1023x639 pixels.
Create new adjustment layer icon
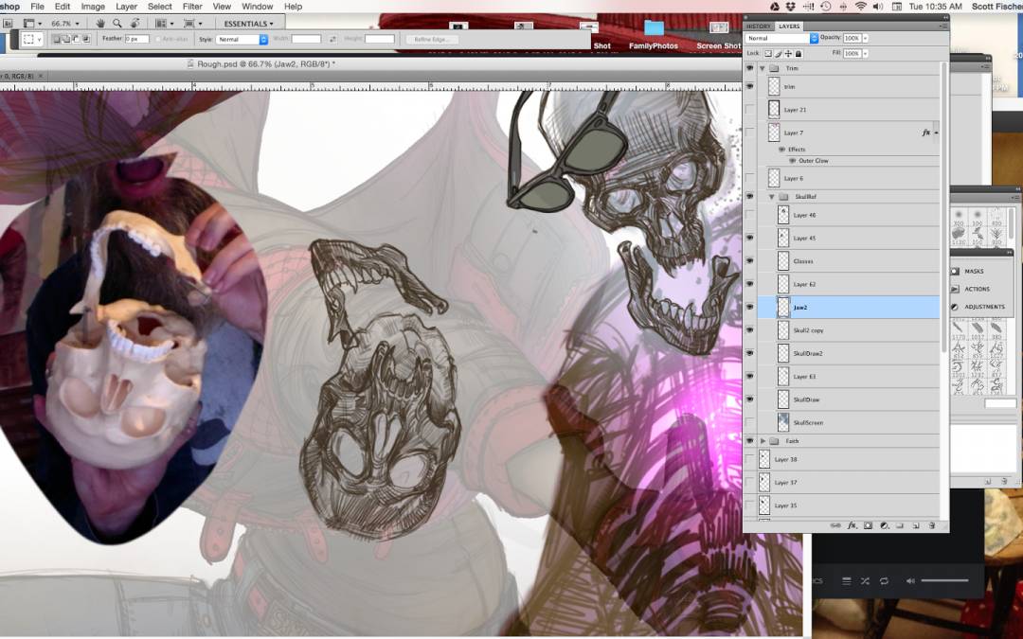click(884, 524)
